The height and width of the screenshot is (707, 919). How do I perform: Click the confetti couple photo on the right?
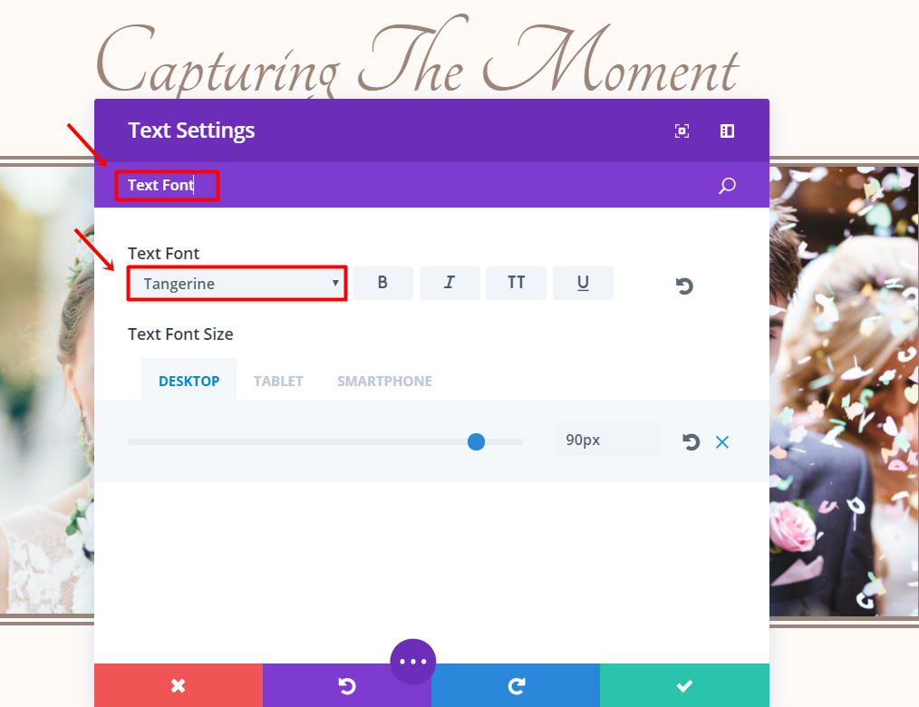844,391
